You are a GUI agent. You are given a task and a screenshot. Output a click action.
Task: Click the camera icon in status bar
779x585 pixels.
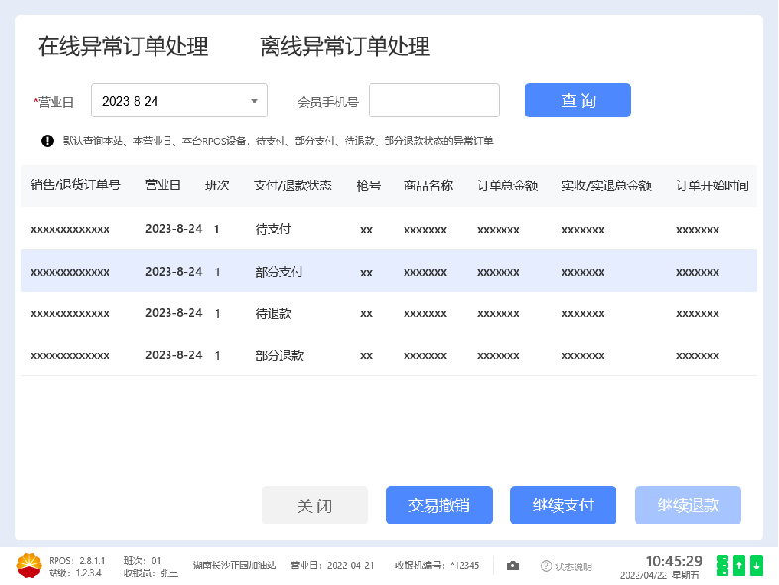(x=513, y=566)
